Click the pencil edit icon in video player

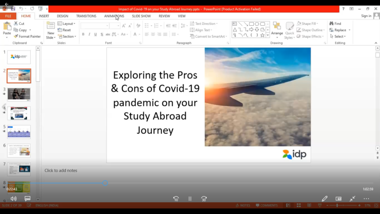tap(325, 199)
